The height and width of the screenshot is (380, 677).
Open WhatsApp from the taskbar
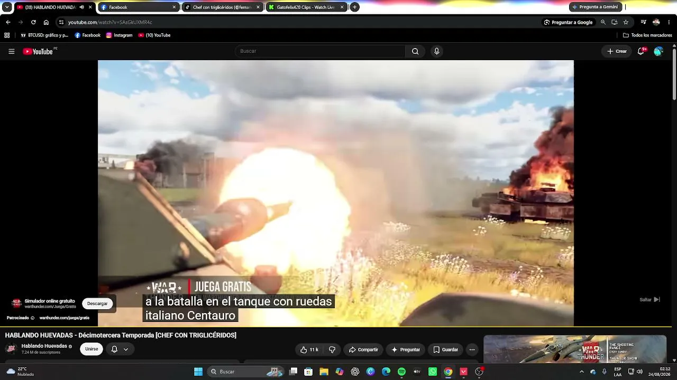(433, 372)
